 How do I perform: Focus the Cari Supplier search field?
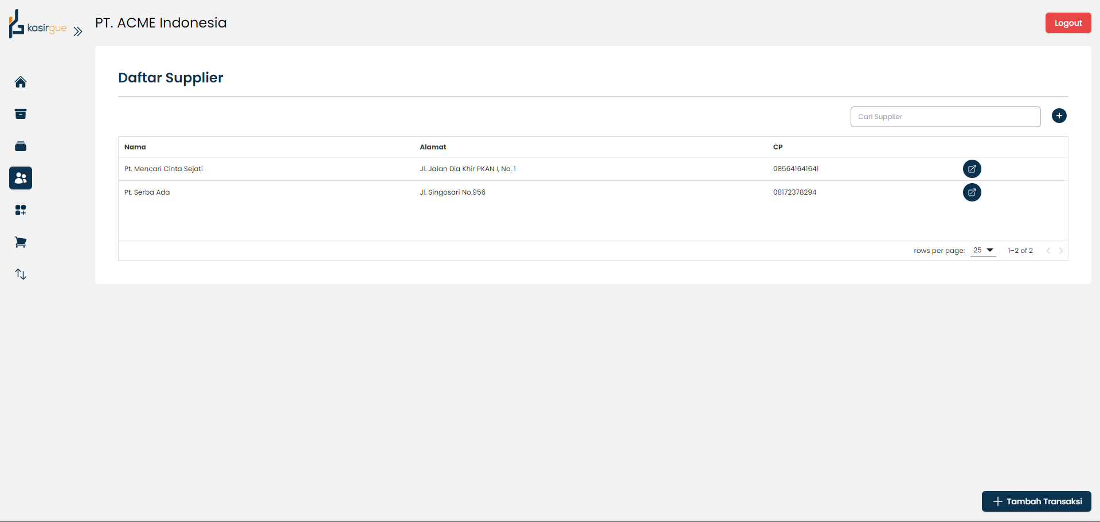[x=946, y=117]
